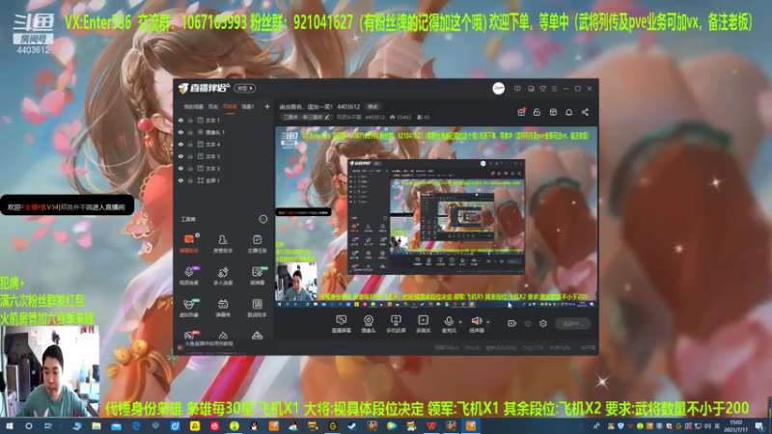The width and height of the screenshot is (772, 434).
Task: Toggle the lock on the 摄像头 1 source
Action: pyautogui.click(x=190, y=132)
